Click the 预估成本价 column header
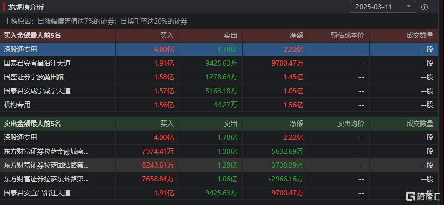The width and height of the screenshot is (444, 205). point(347,35)
